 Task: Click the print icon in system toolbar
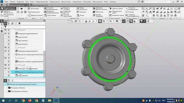[x=18, y=12]
